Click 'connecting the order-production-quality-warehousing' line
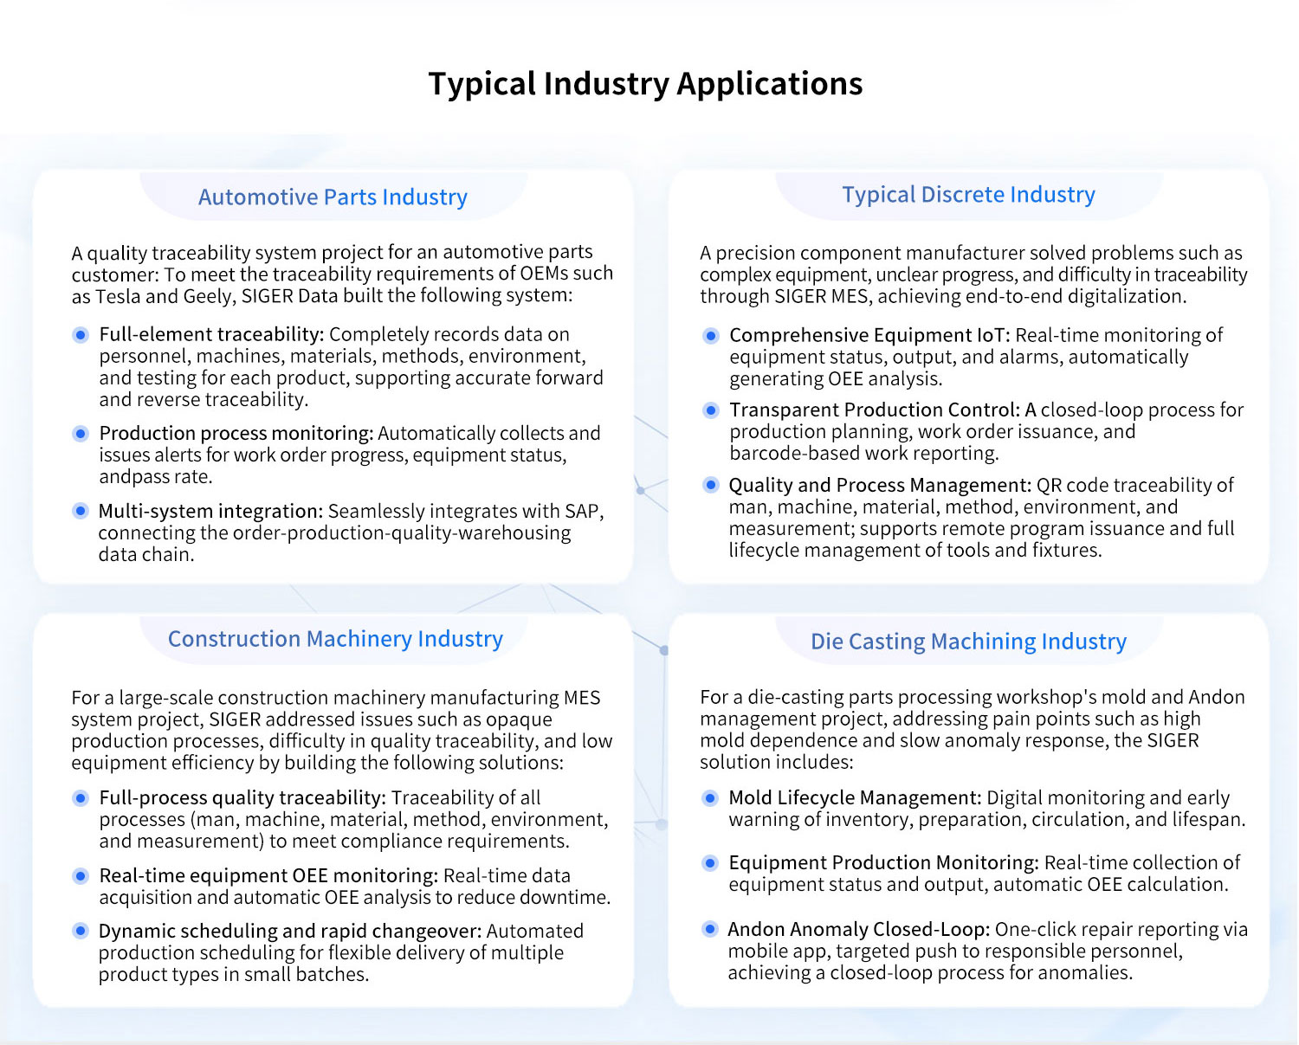Image resolution: width=1299 pixels, height=1045 pixels. coord(334,532)
